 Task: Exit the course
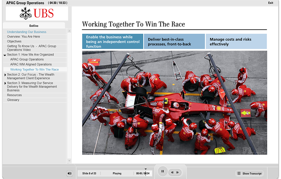point(270,3)
